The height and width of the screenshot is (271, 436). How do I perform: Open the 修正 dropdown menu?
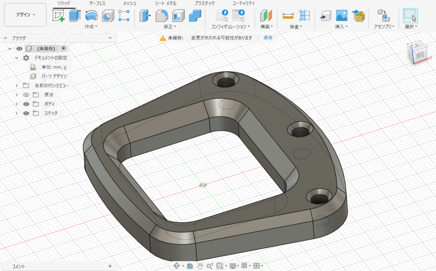click(170, 27)
